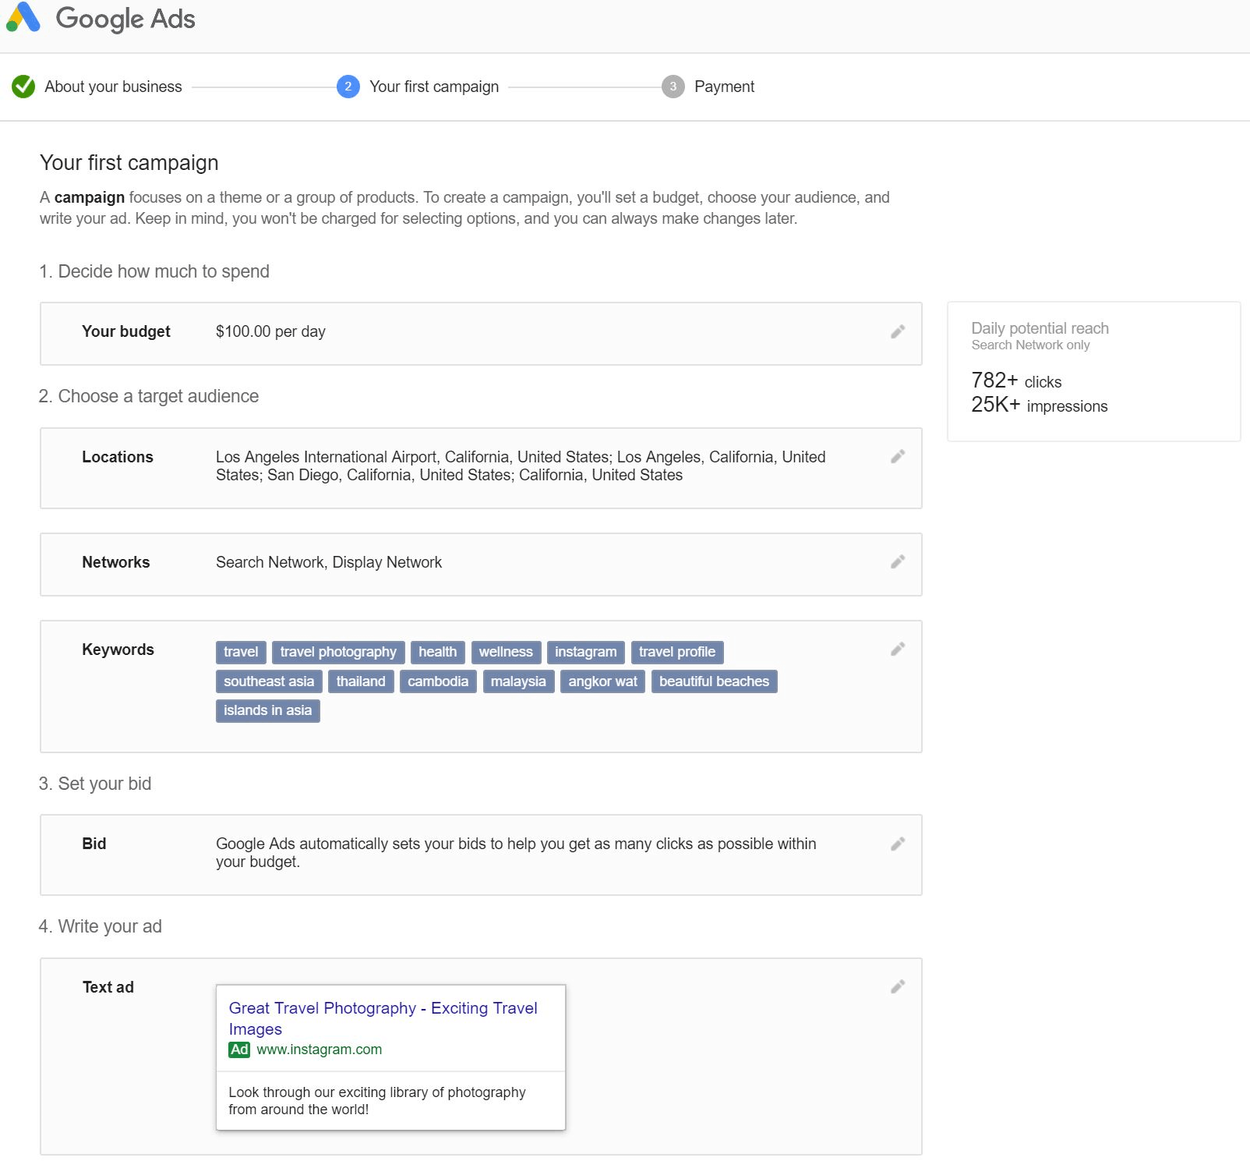Click the Locations label

click(x=118, y=457)
